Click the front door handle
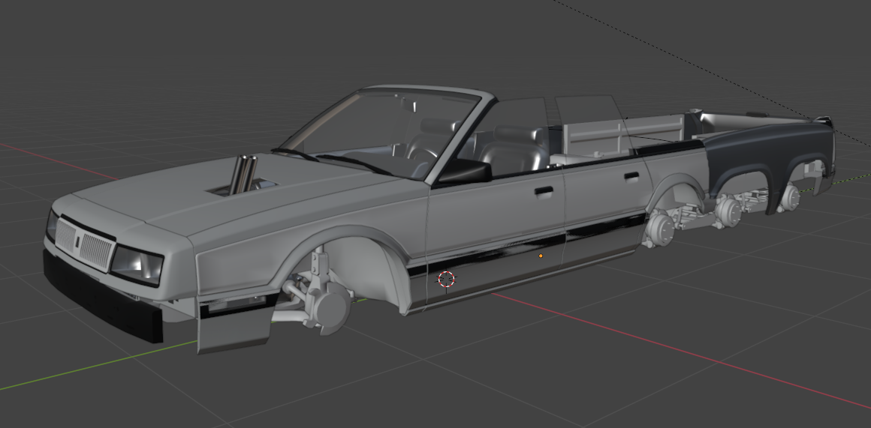 tap(544, 192)
